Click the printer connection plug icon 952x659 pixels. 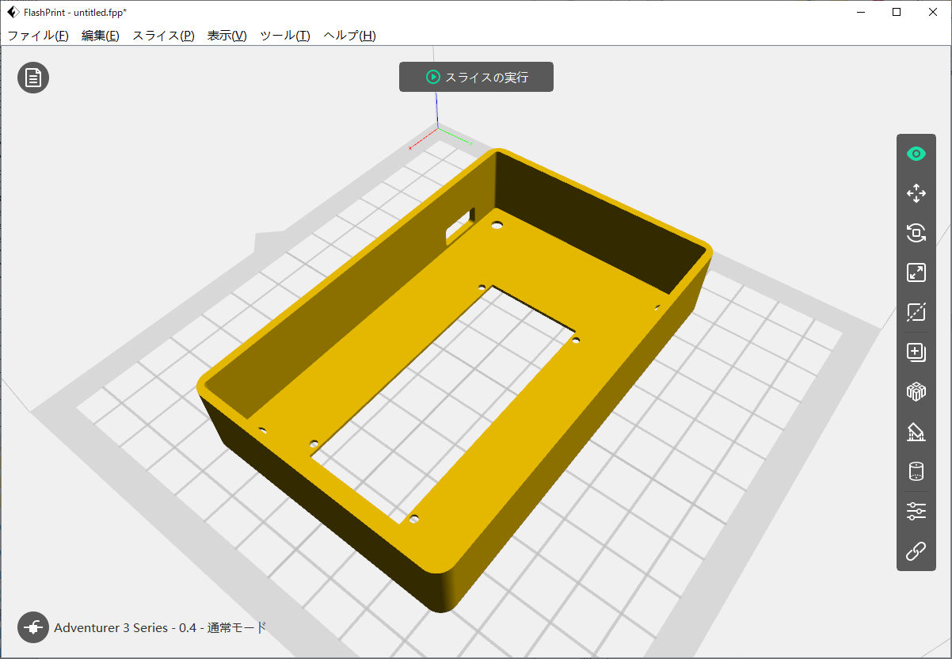tap(33, 627)
